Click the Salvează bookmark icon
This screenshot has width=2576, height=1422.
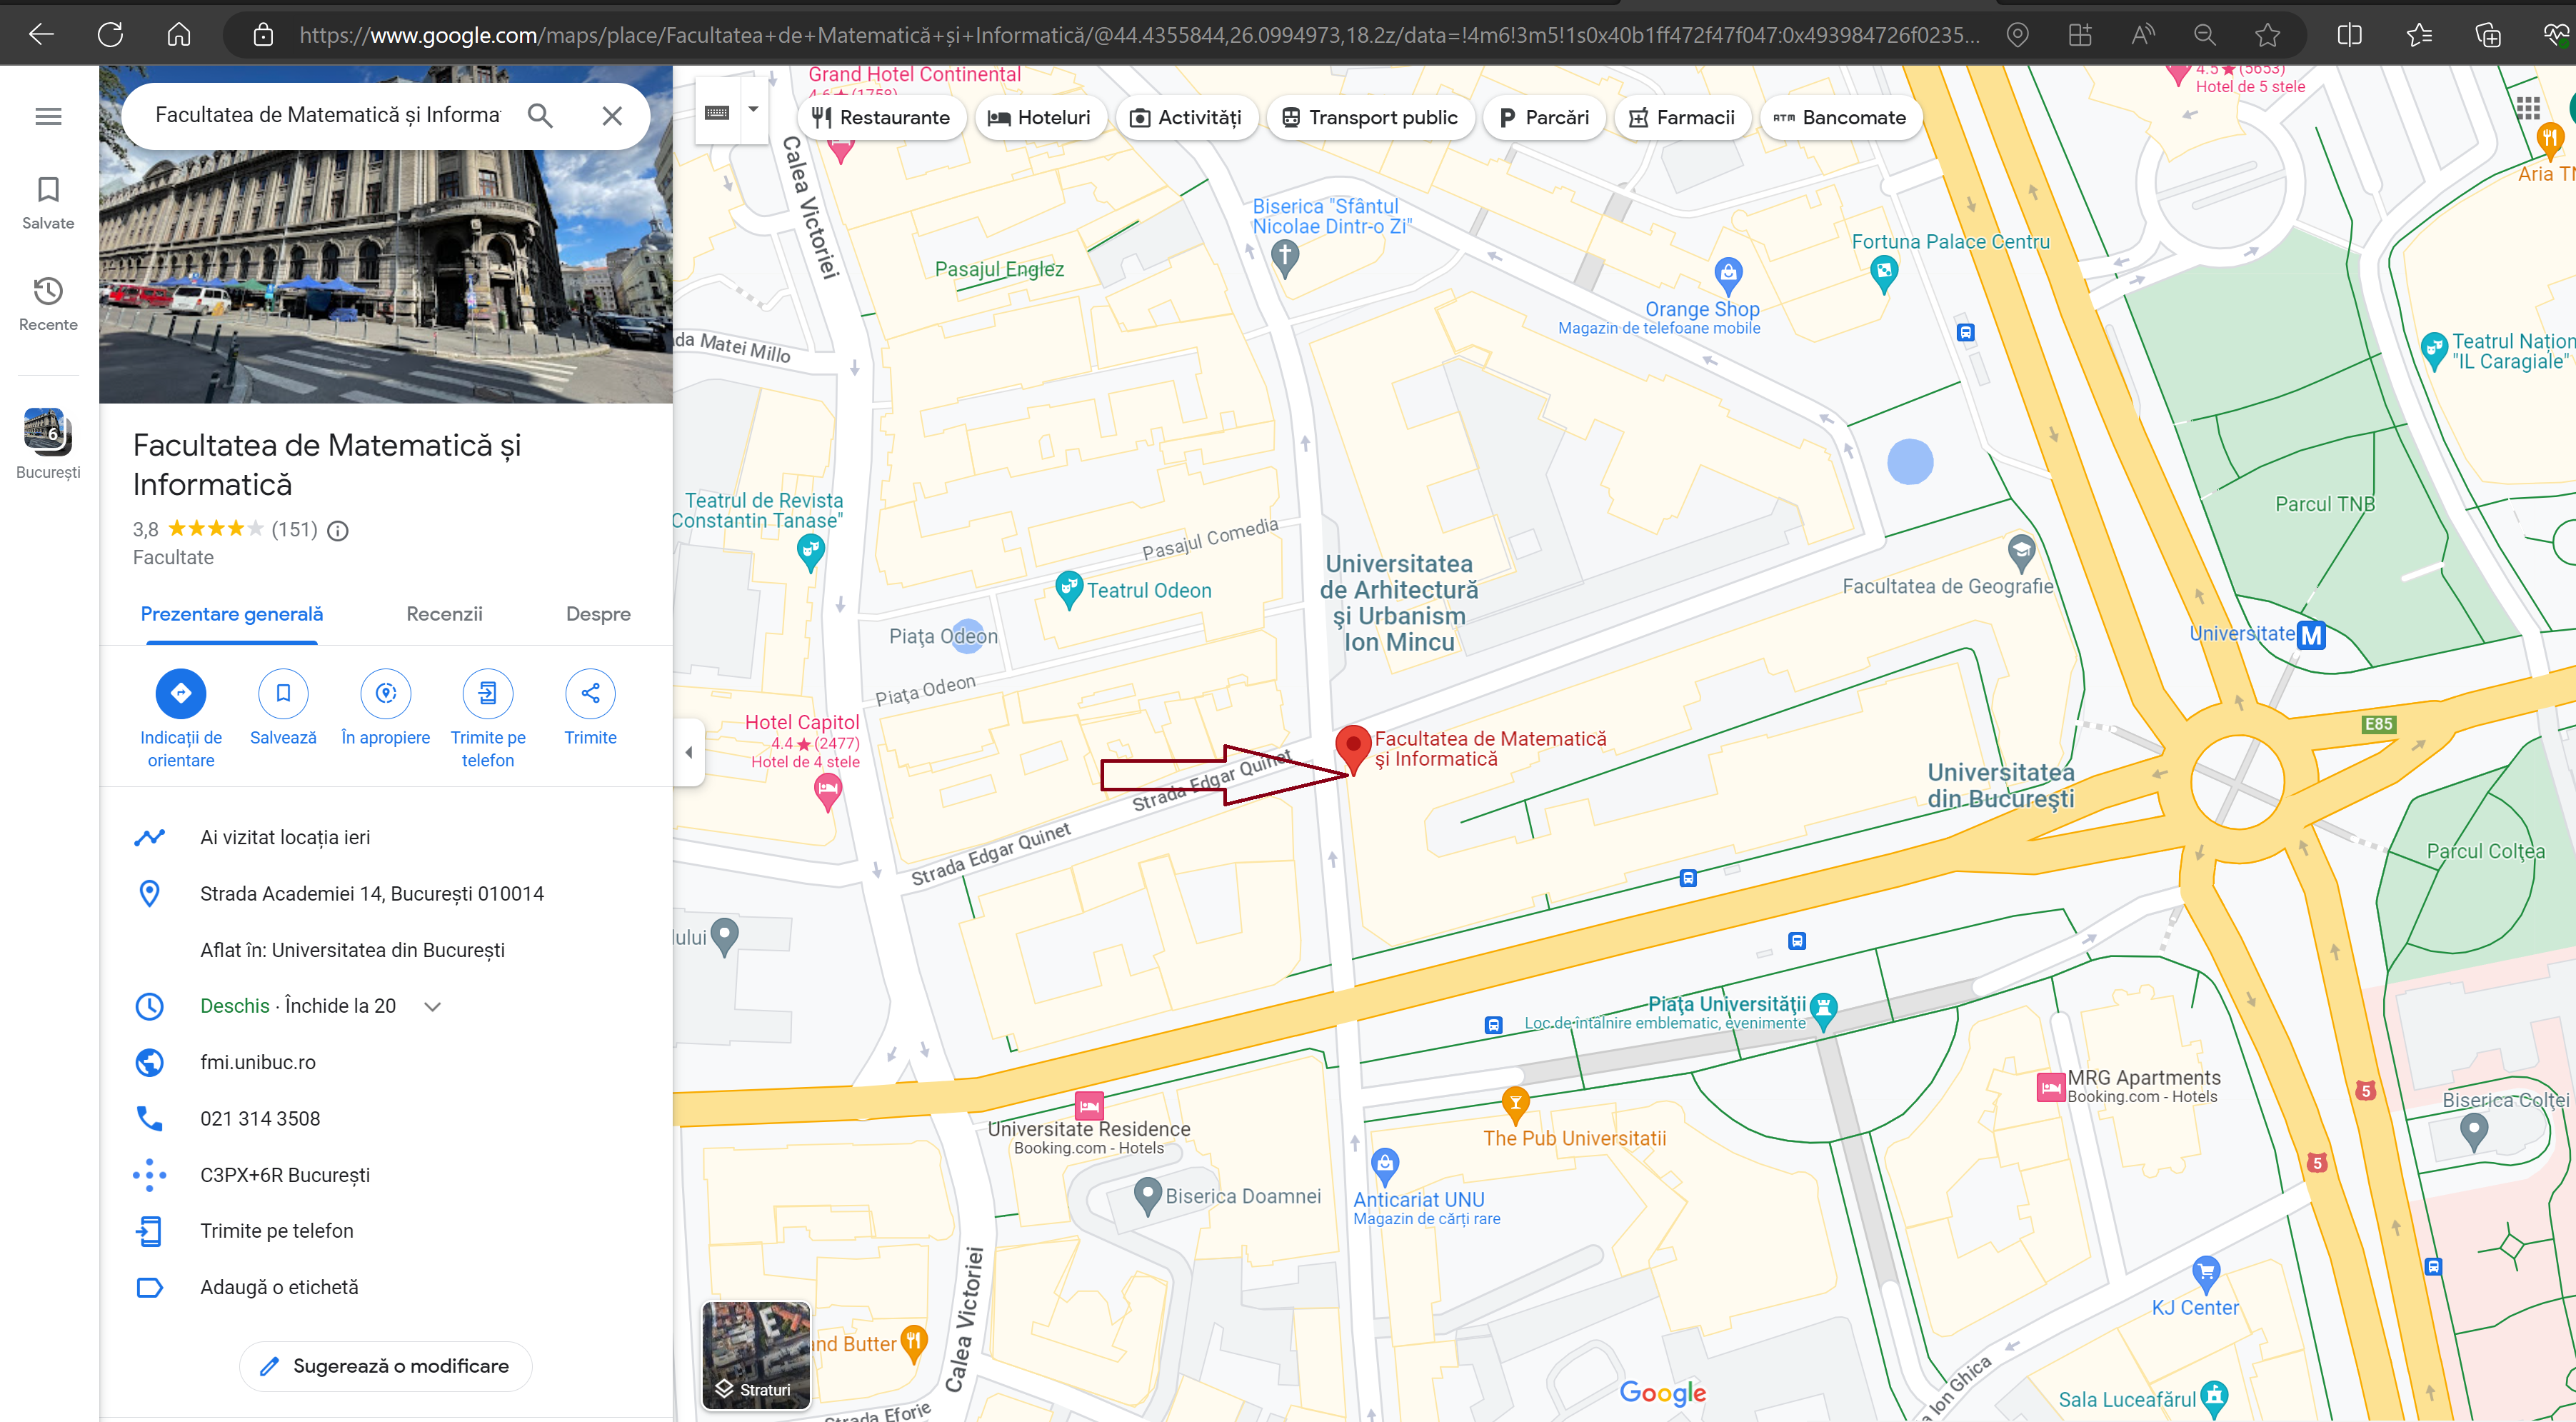click(283, 693)
